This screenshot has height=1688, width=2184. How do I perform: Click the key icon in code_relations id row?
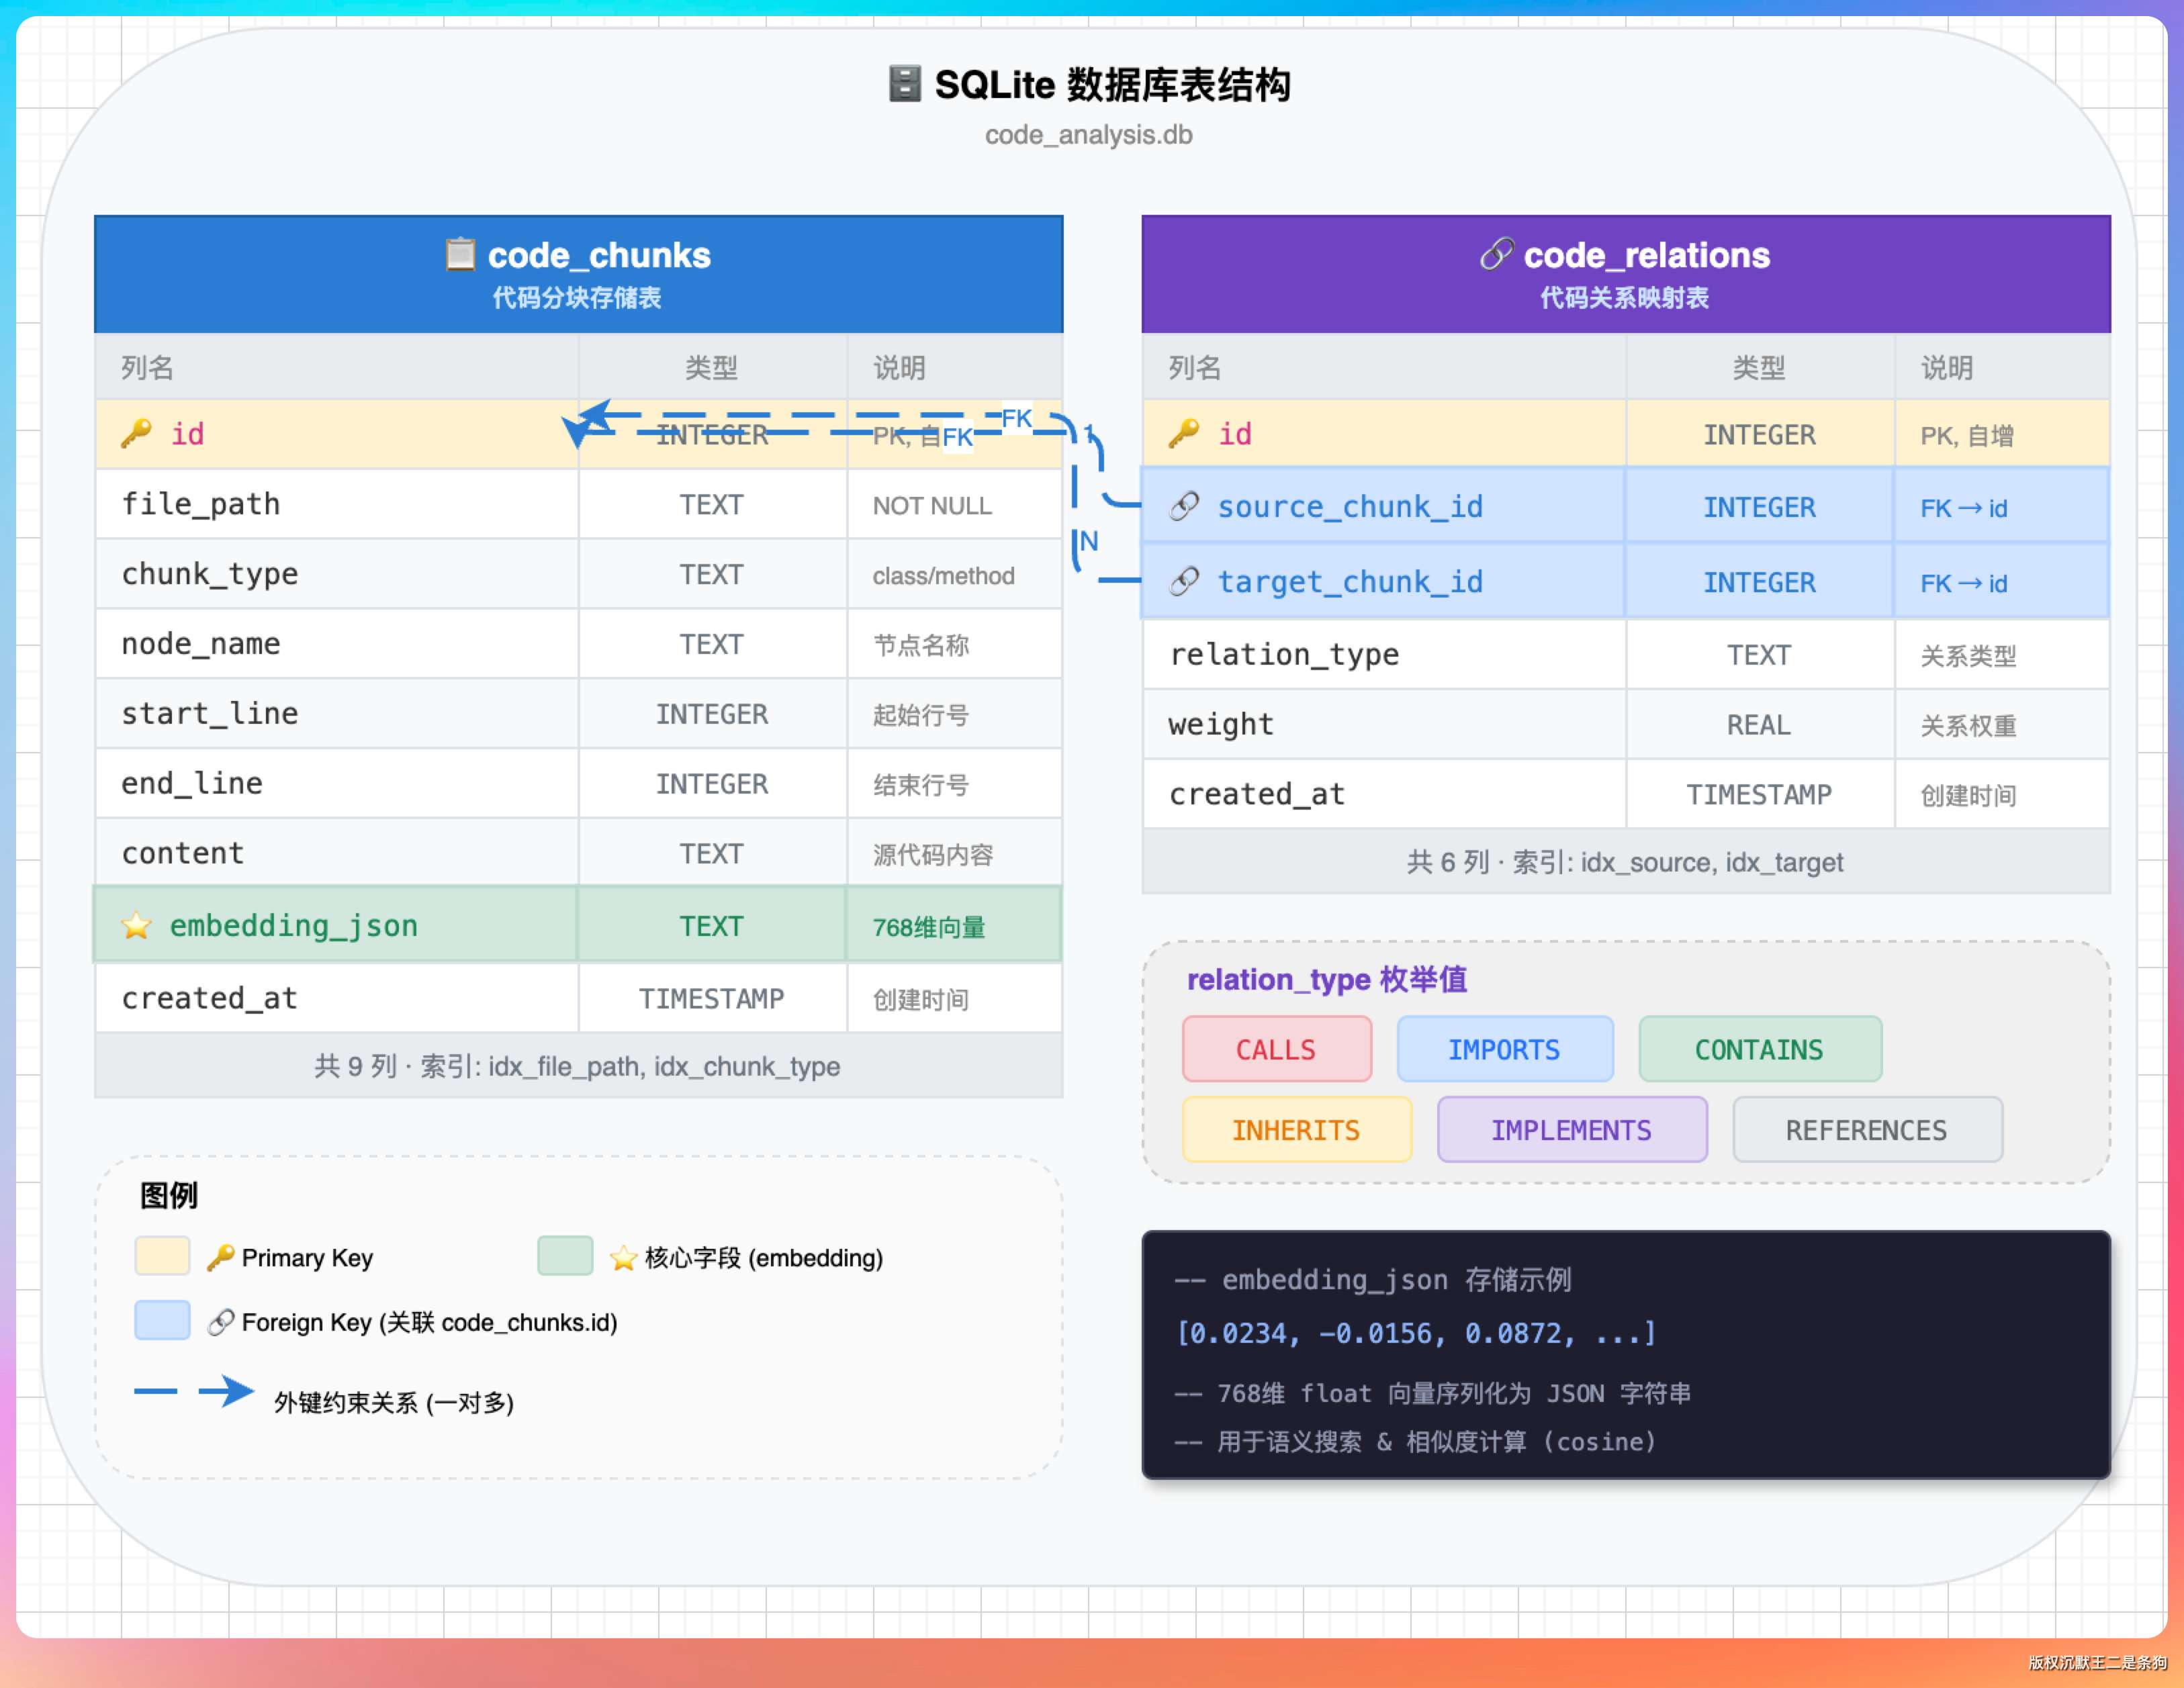click(1183, 433)
